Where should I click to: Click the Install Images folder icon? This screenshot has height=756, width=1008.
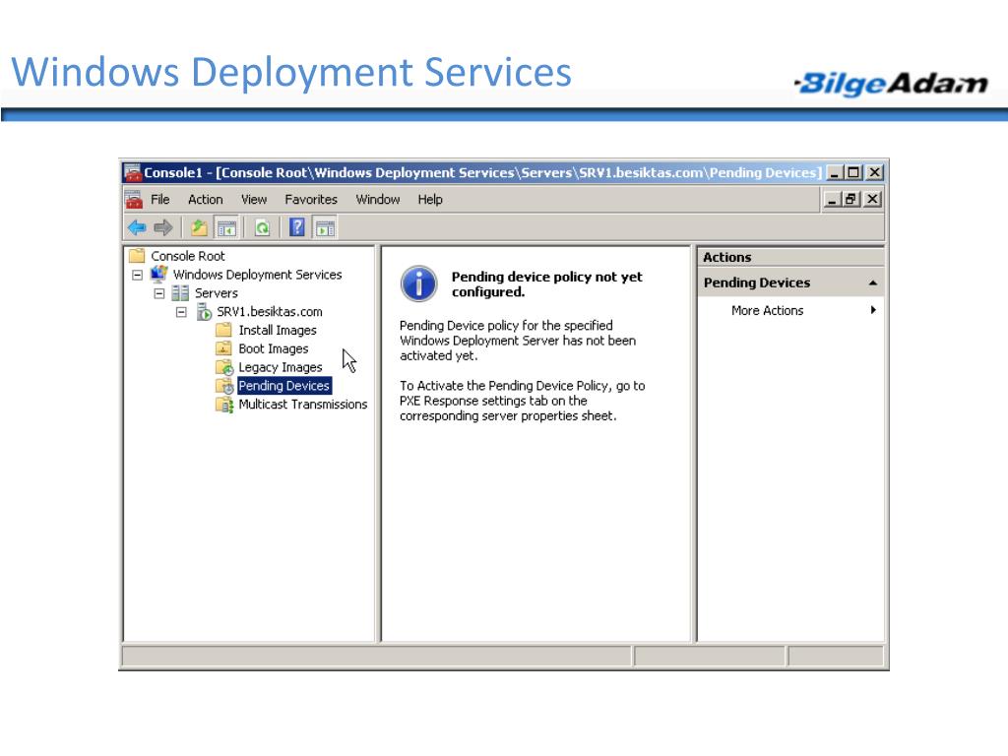click(x=223, y=330)
